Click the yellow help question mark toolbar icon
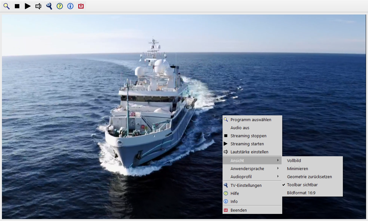Screen dimensions: 368x221 tap(60, 6)
